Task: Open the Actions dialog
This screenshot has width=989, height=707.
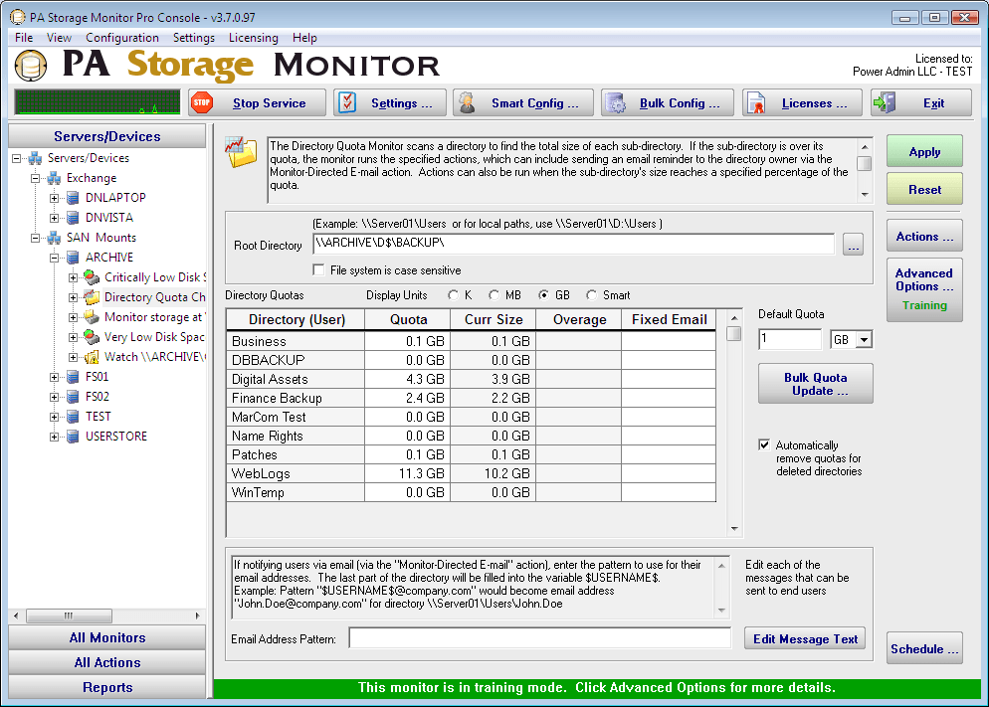Action: (924, 237)
